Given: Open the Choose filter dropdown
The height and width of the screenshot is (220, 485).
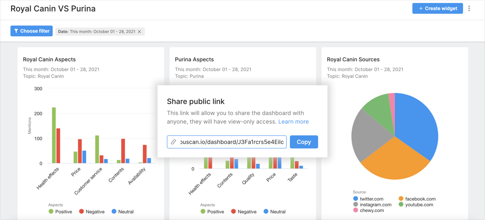Looking at the screenshot, I should tap(31, 31).
